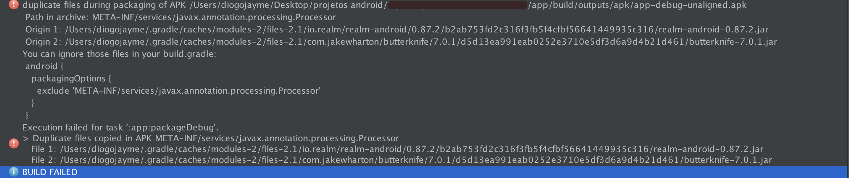The height and width of the screenshot is (178, 849).
Task: Click the 'android {' line
Action: 44,66
